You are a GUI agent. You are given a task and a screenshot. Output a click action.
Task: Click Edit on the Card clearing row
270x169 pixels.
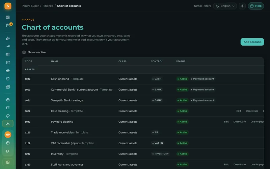pyautogui.click(x=239, y=111)
